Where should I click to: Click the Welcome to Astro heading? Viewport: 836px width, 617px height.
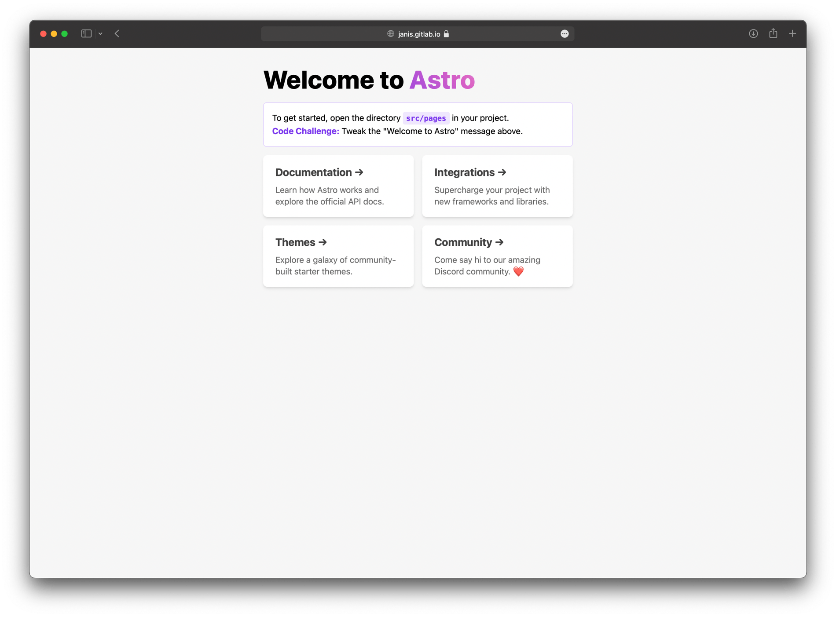coord(369,80)
